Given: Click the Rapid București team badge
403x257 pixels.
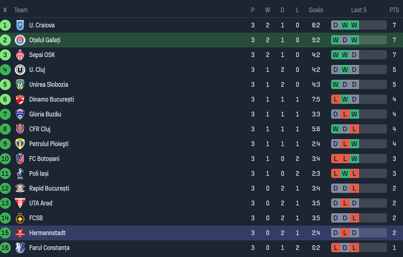Looking at the screenshot, I should pyautogui.click(x=20, y=189).
